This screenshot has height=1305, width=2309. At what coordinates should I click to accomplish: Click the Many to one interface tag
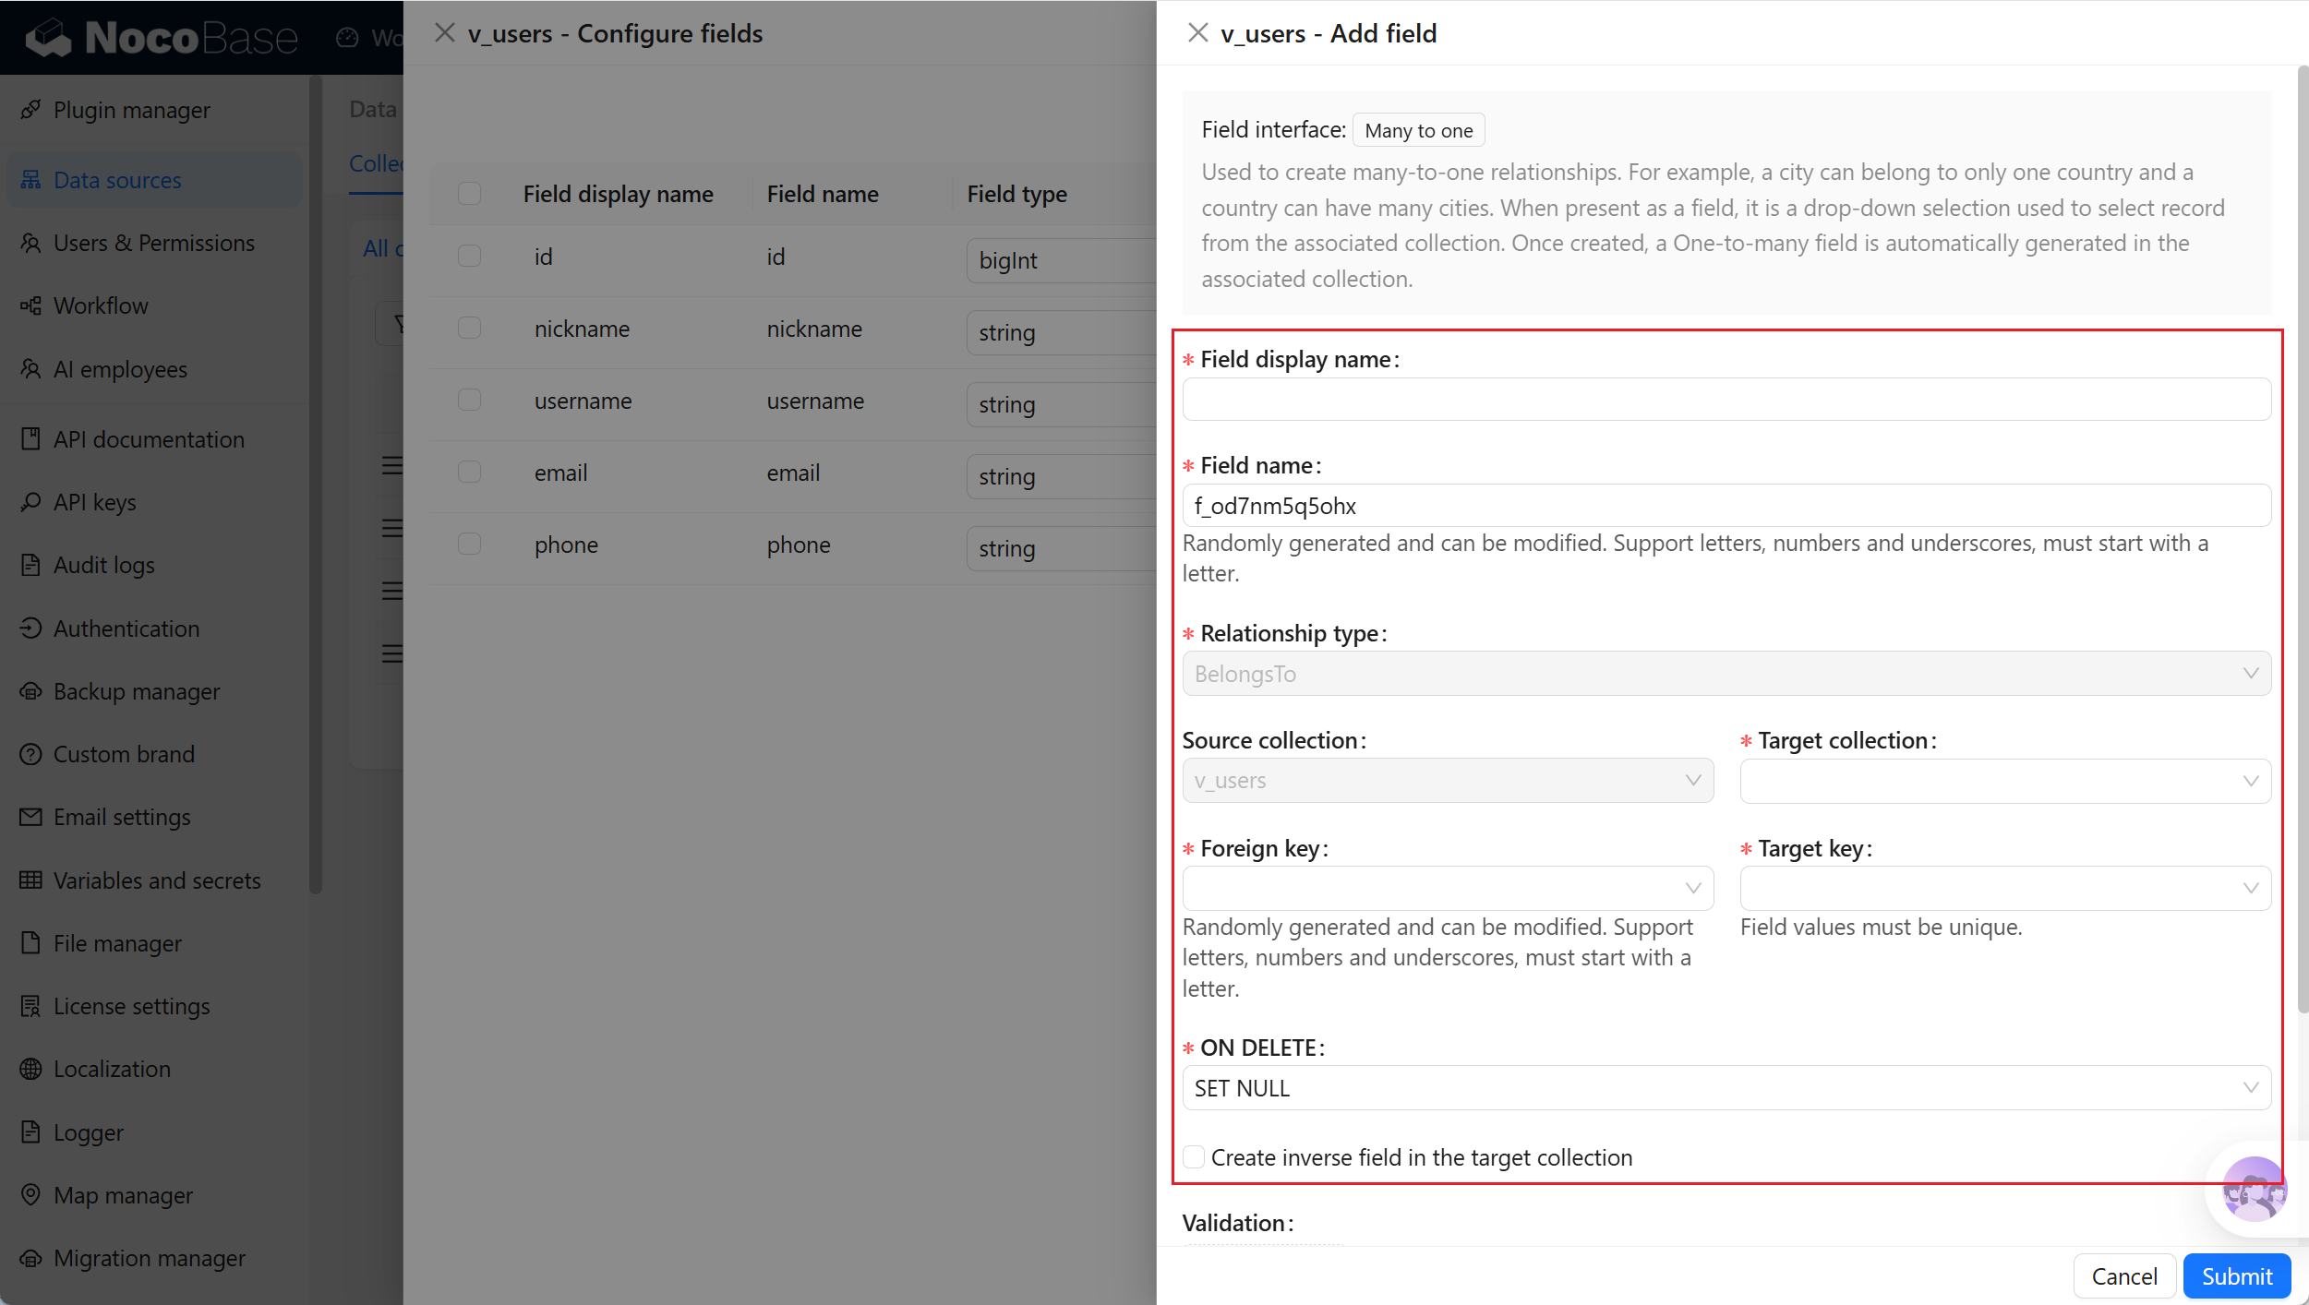point(1418,130)
